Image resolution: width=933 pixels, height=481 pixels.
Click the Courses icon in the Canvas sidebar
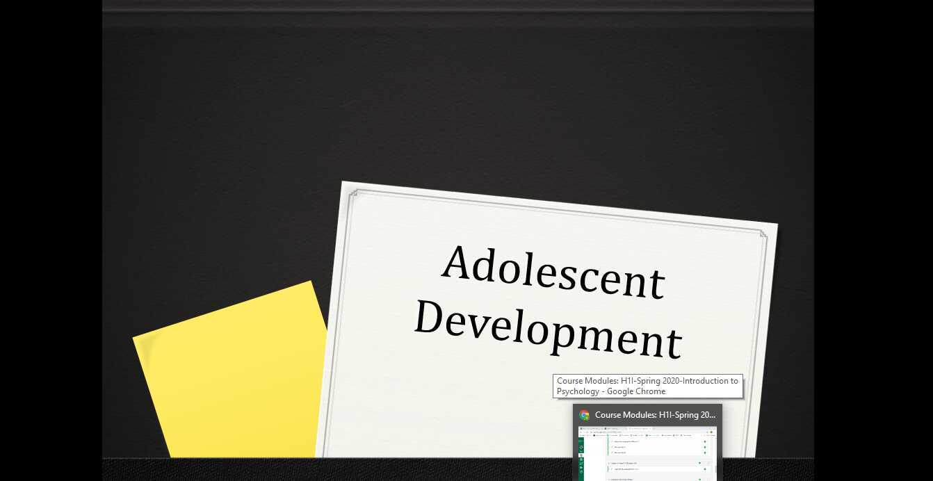coord(581,459)
